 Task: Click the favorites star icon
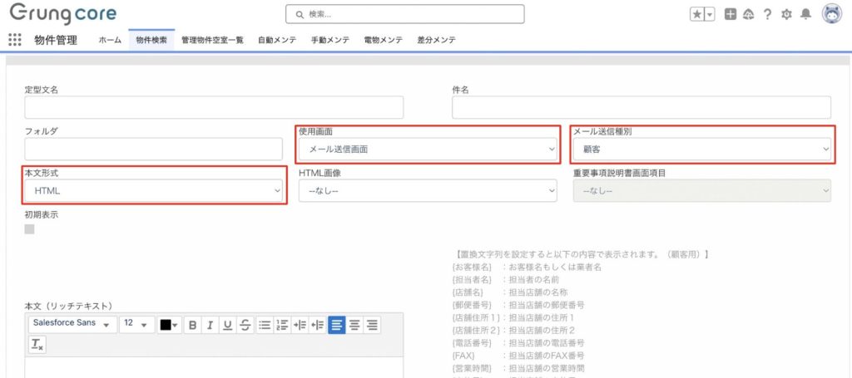[x=696, y=14]
